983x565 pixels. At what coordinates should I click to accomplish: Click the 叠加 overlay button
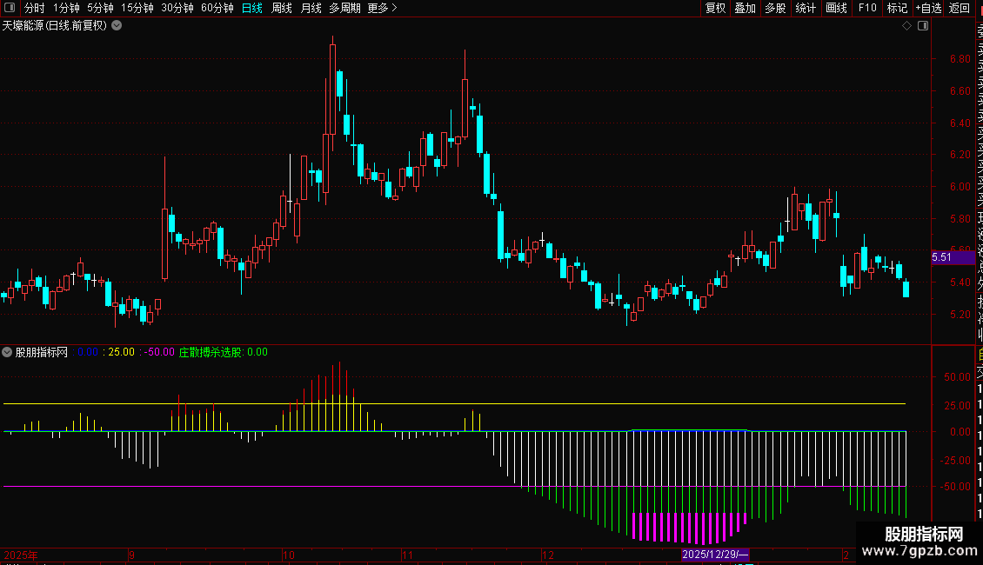746,8
